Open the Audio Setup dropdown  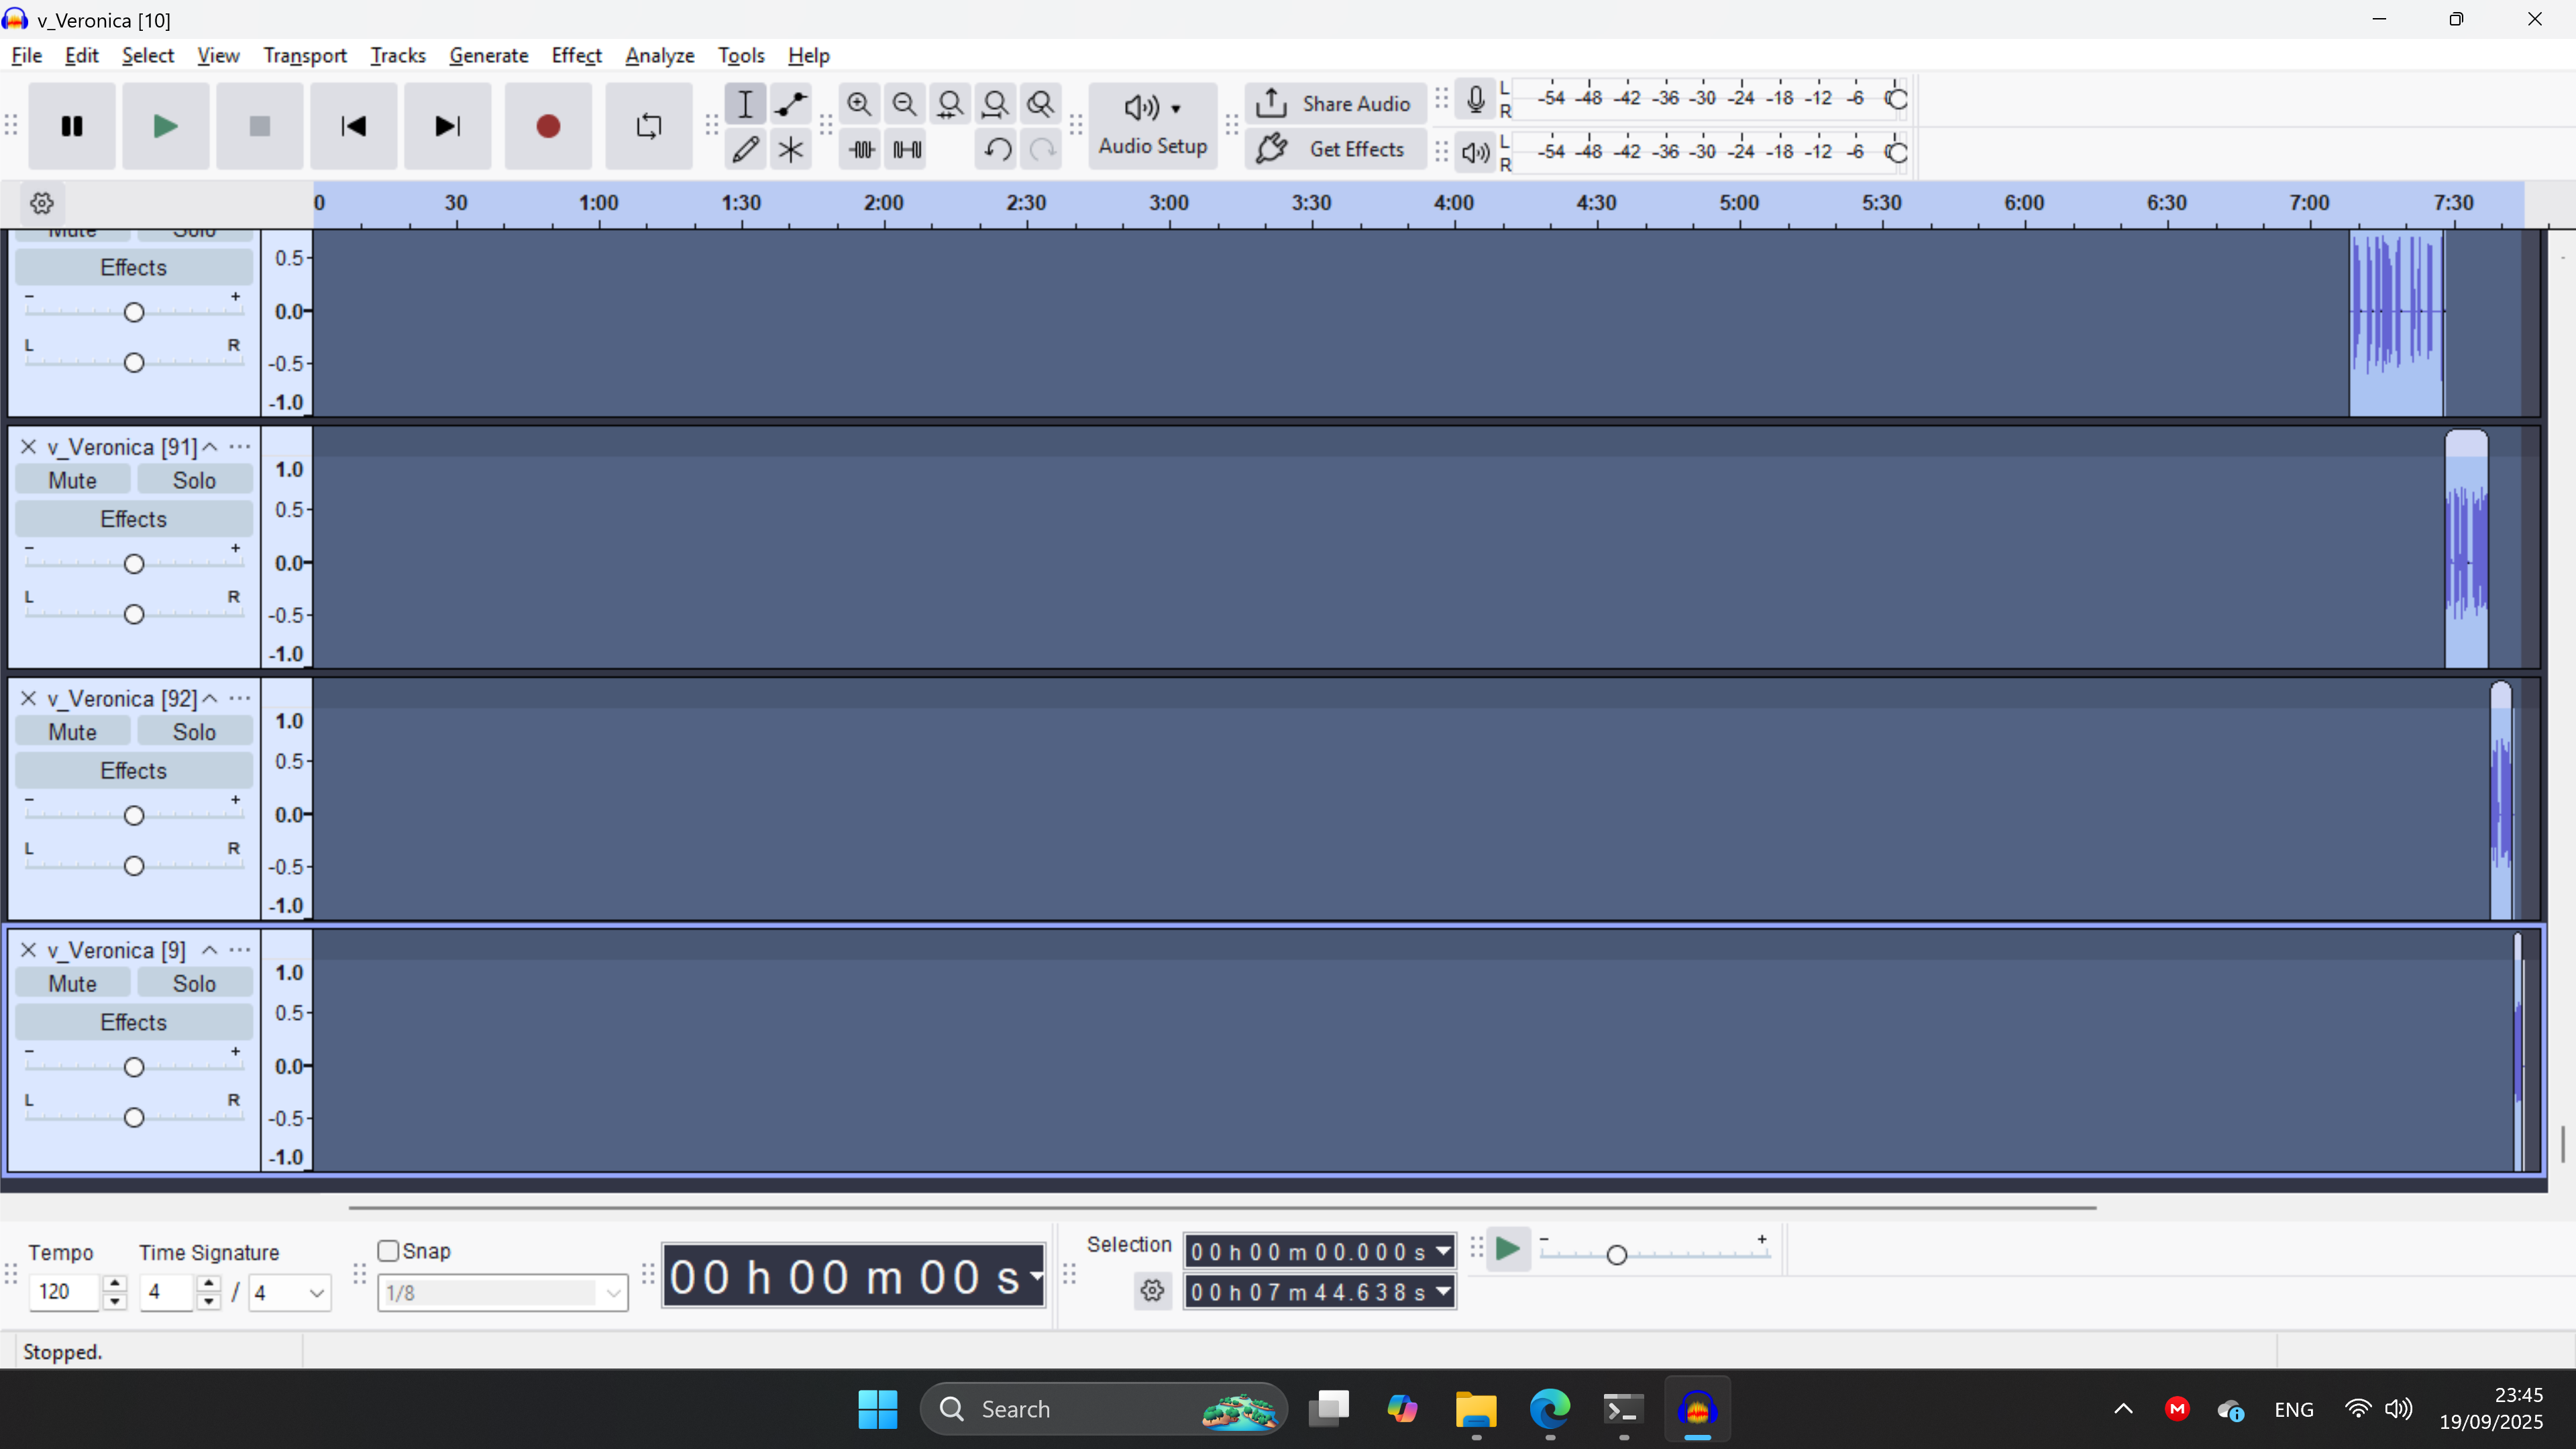1152,125
